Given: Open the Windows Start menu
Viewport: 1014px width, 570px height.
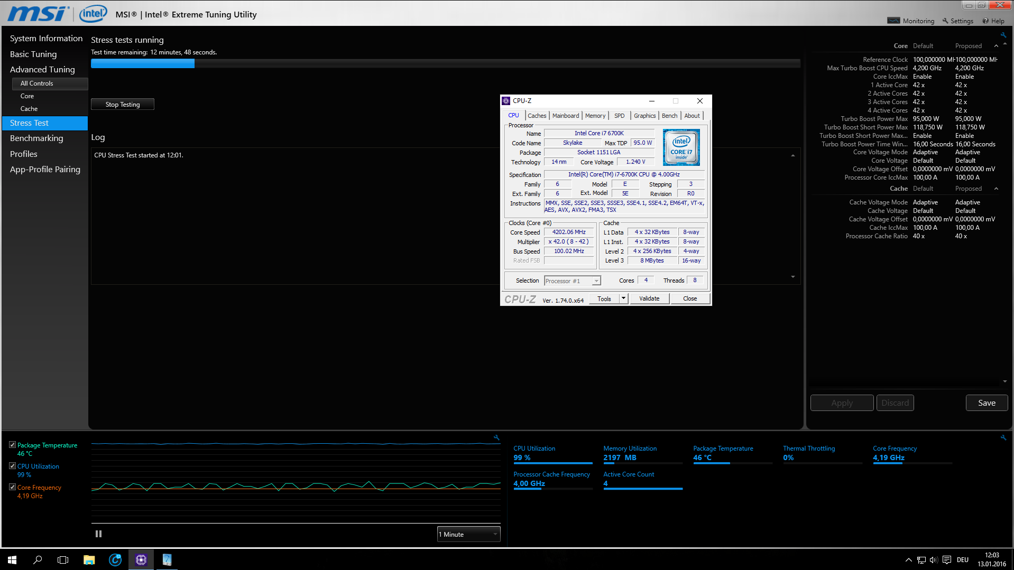Looking at the screenshot, I should click(12, 559).
